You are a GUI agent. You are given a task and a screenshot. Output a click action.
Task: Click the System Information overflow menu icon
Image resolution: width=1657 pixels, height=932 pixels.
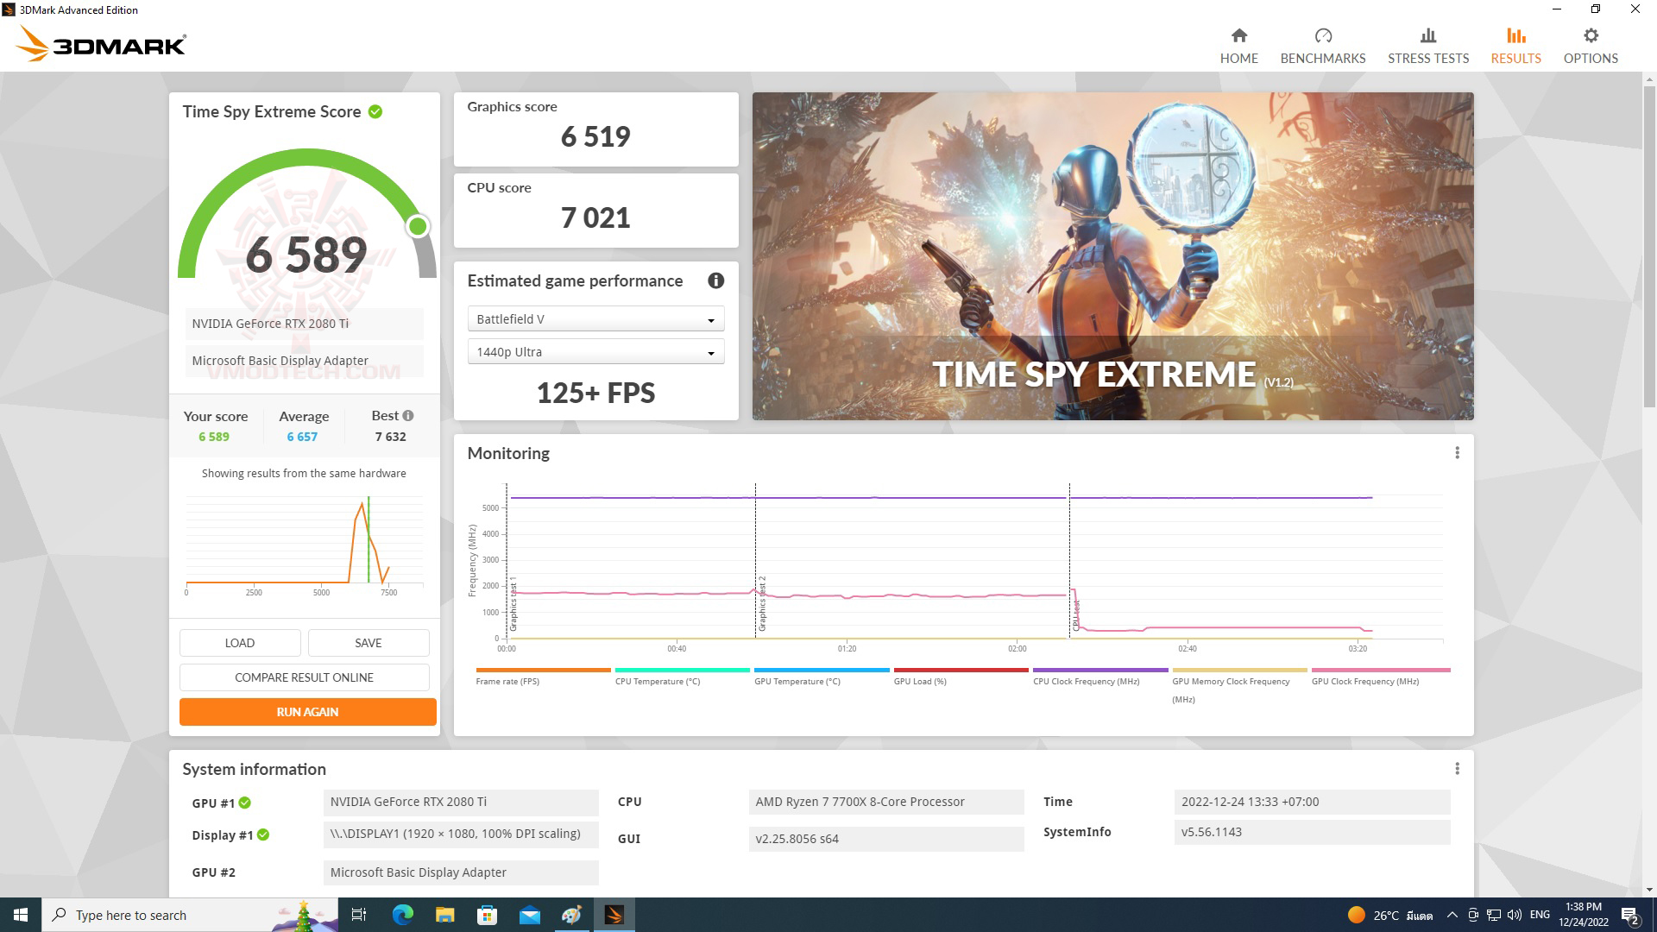(x=1458, y=768)
